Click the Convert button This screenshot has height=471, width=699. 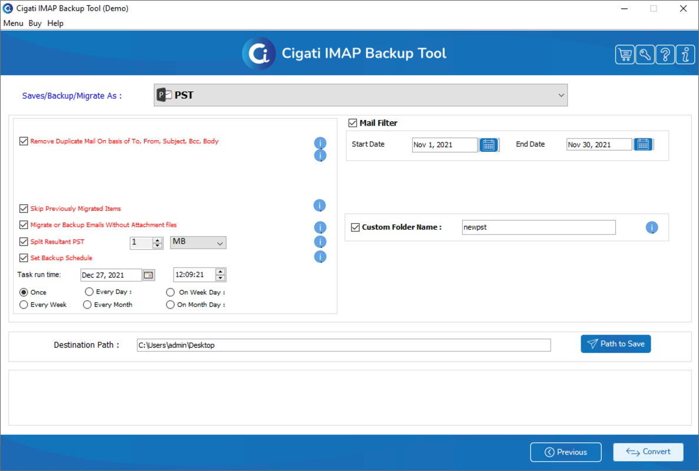[x=648, y=452]
